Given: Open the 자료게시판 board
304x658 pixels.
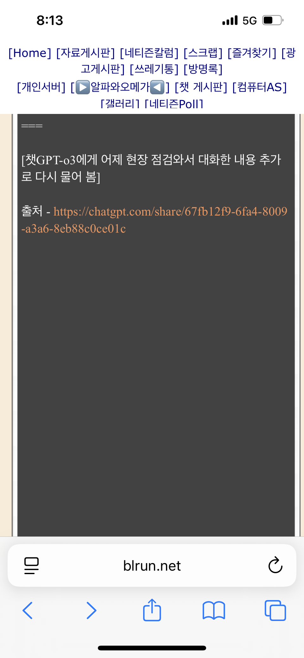Looking at the screenshot, I should pos(85,53).
